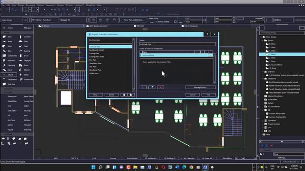Click the red delete icon in Navigator bottom
The image size is (305, 171).
(271, 146)
